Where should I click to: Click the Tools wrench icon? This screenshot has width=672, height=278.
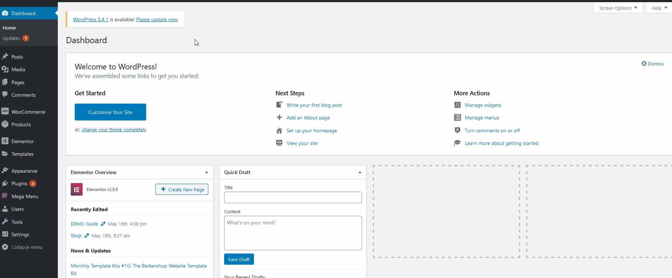click(x=5, y=222)
